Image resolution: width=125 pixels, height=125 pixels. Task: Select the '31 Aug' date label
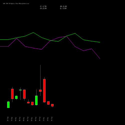click(x=12, y=119)
